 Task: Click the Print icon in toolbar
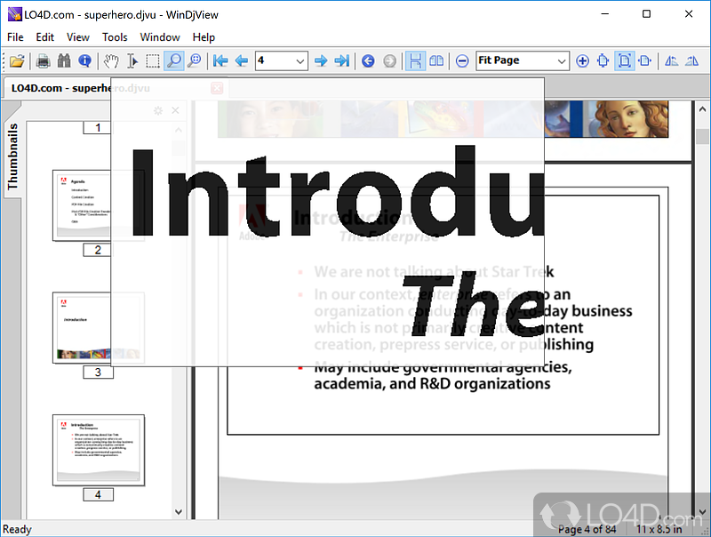coord(43,60)
